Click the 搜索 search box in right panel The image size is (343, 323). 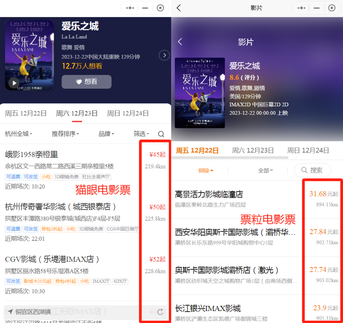[x=312, y=170]
